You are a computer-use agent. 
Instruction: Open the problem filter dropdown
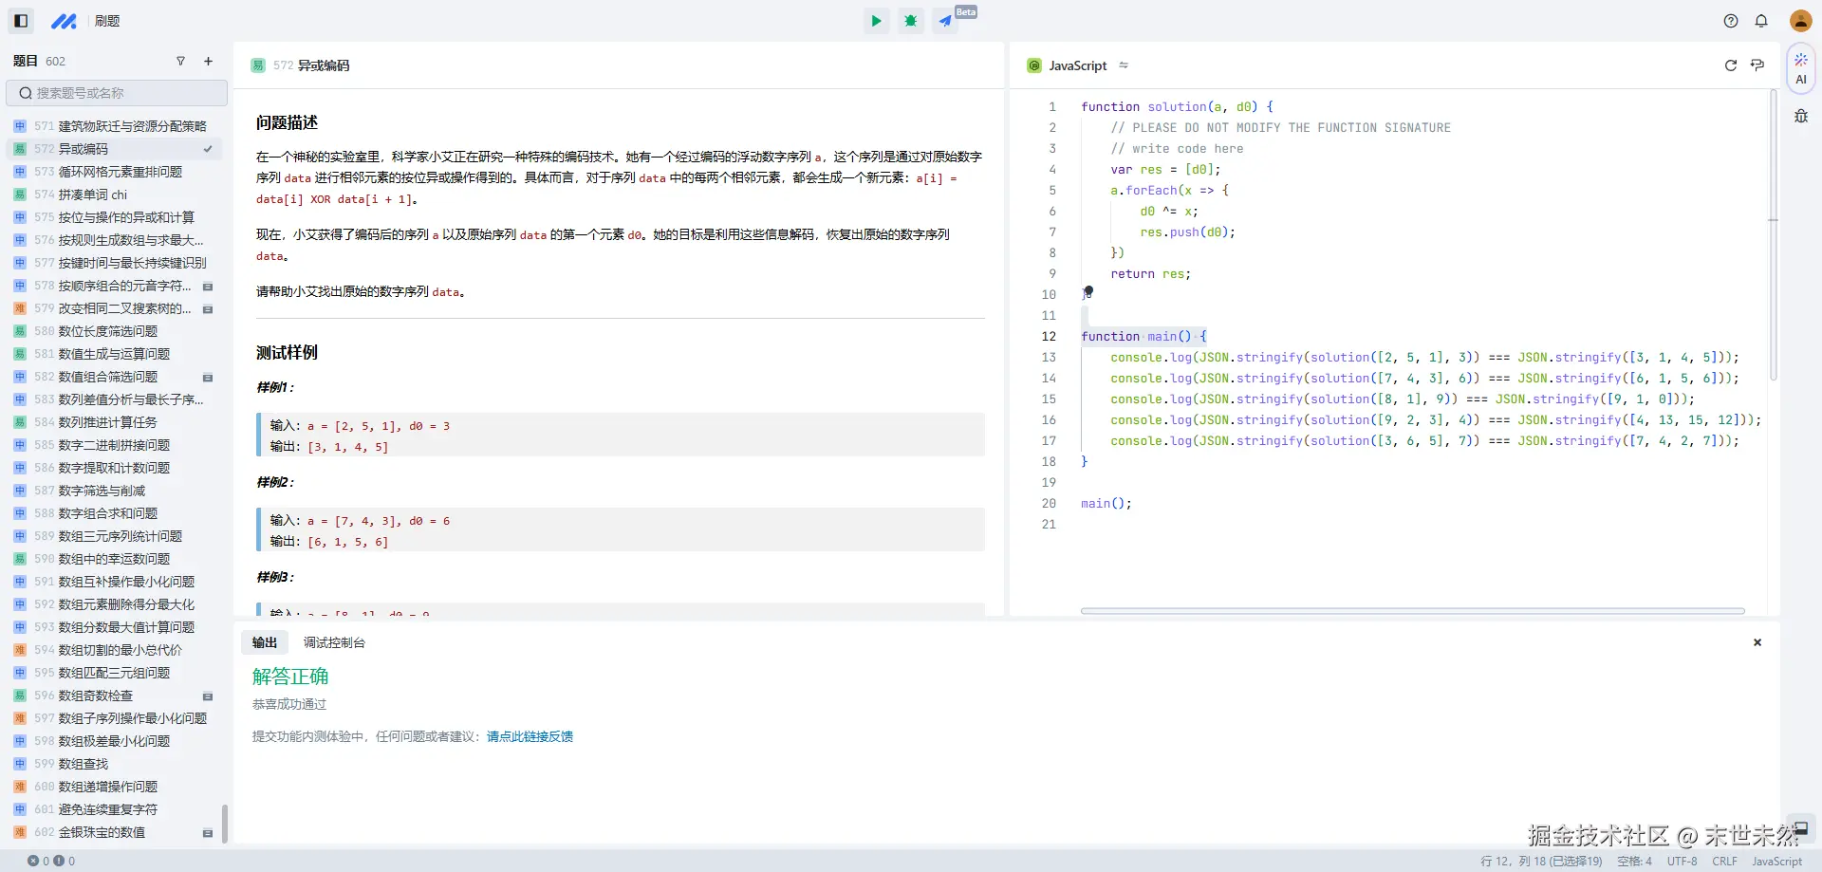point(180,62)
